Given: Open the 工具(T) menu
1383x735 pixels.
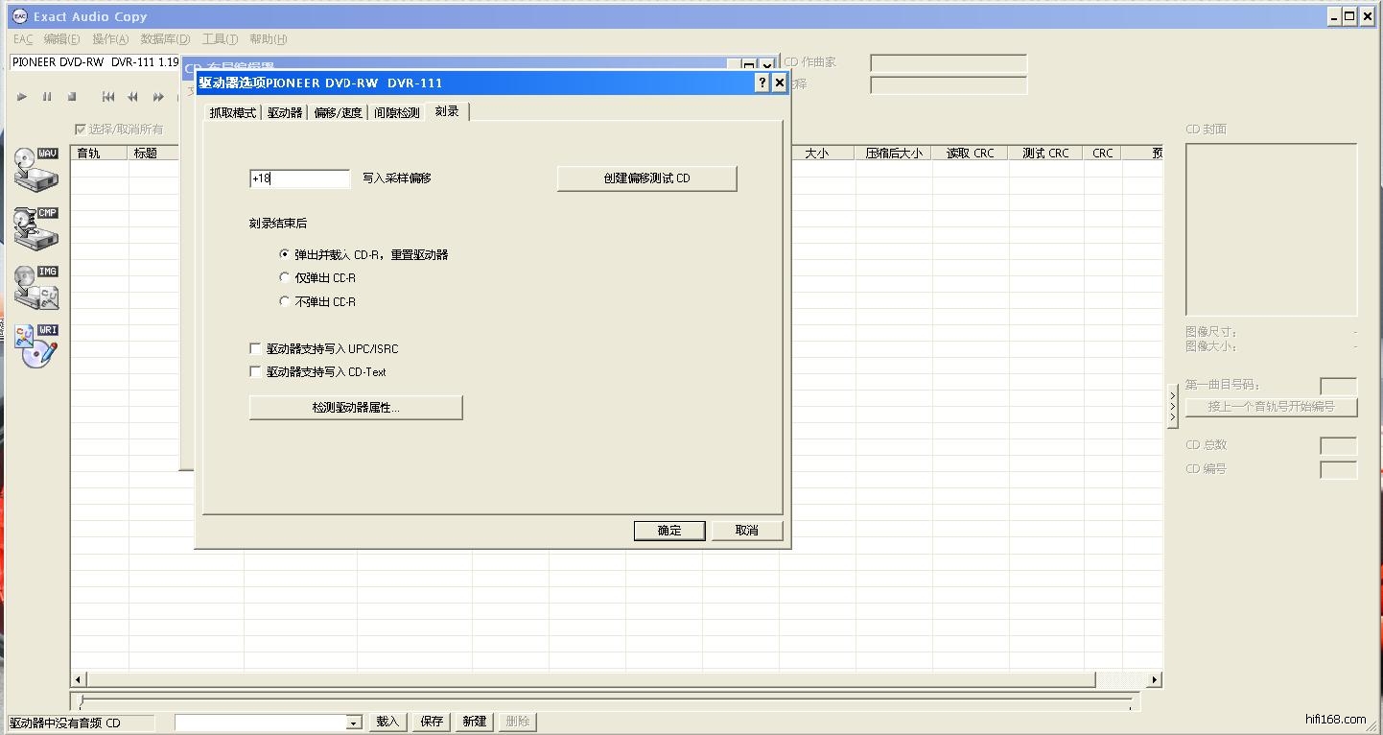Looking at the screenshot, I should point(220,39).
